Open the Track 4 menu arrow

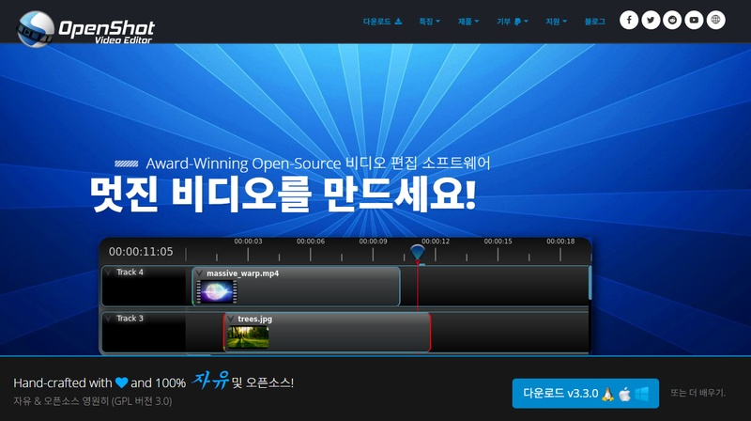[x=109, y=273]
